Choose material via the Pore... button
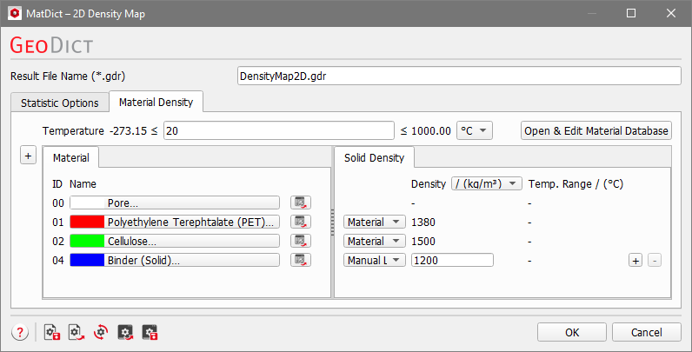 [x=175, y=203]
